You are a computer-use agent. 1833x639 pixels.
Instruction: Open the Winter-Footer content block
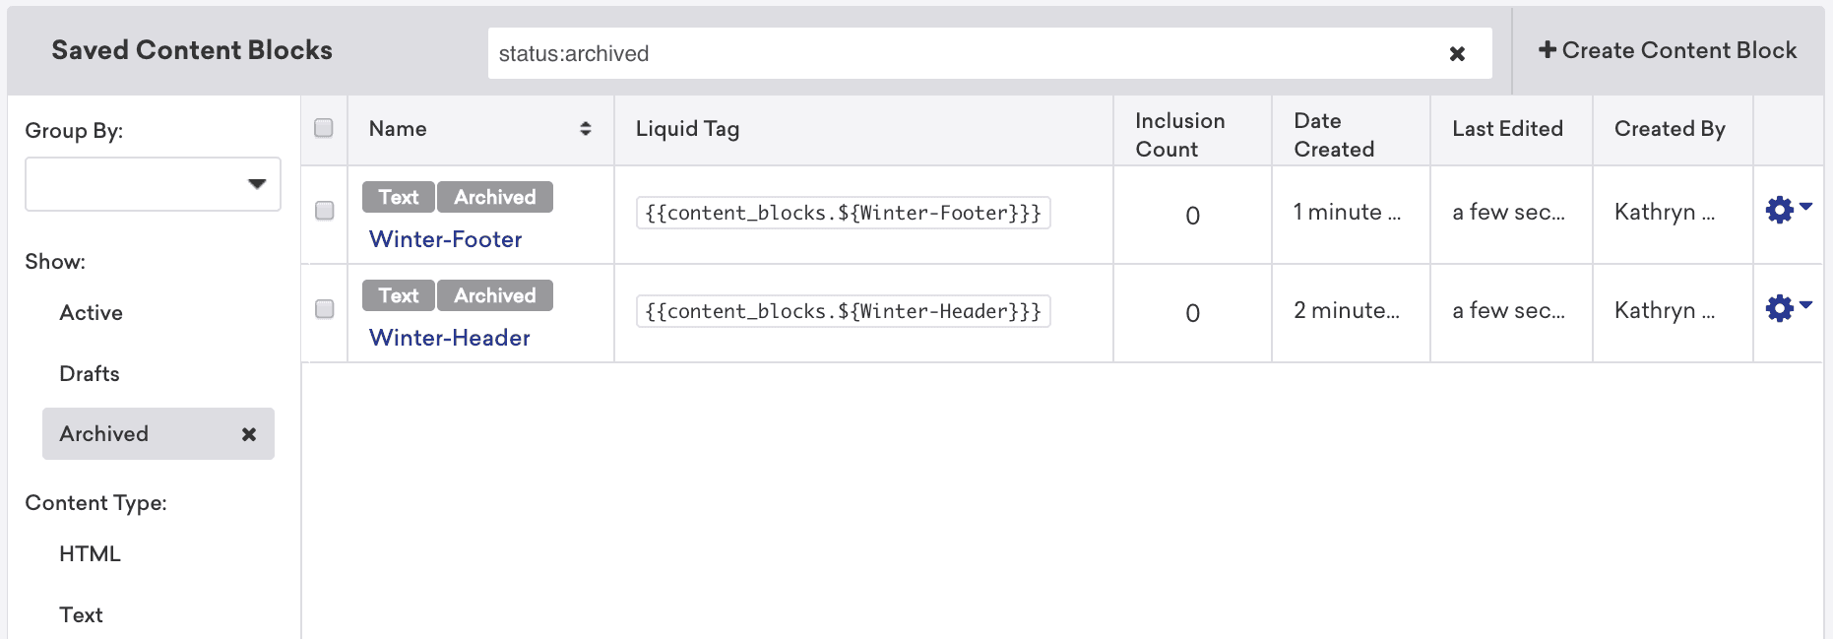click(445, 239)
